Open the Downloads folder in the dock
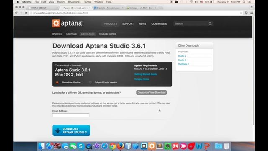Screen dimensions: 268x151 click(219, 146)
